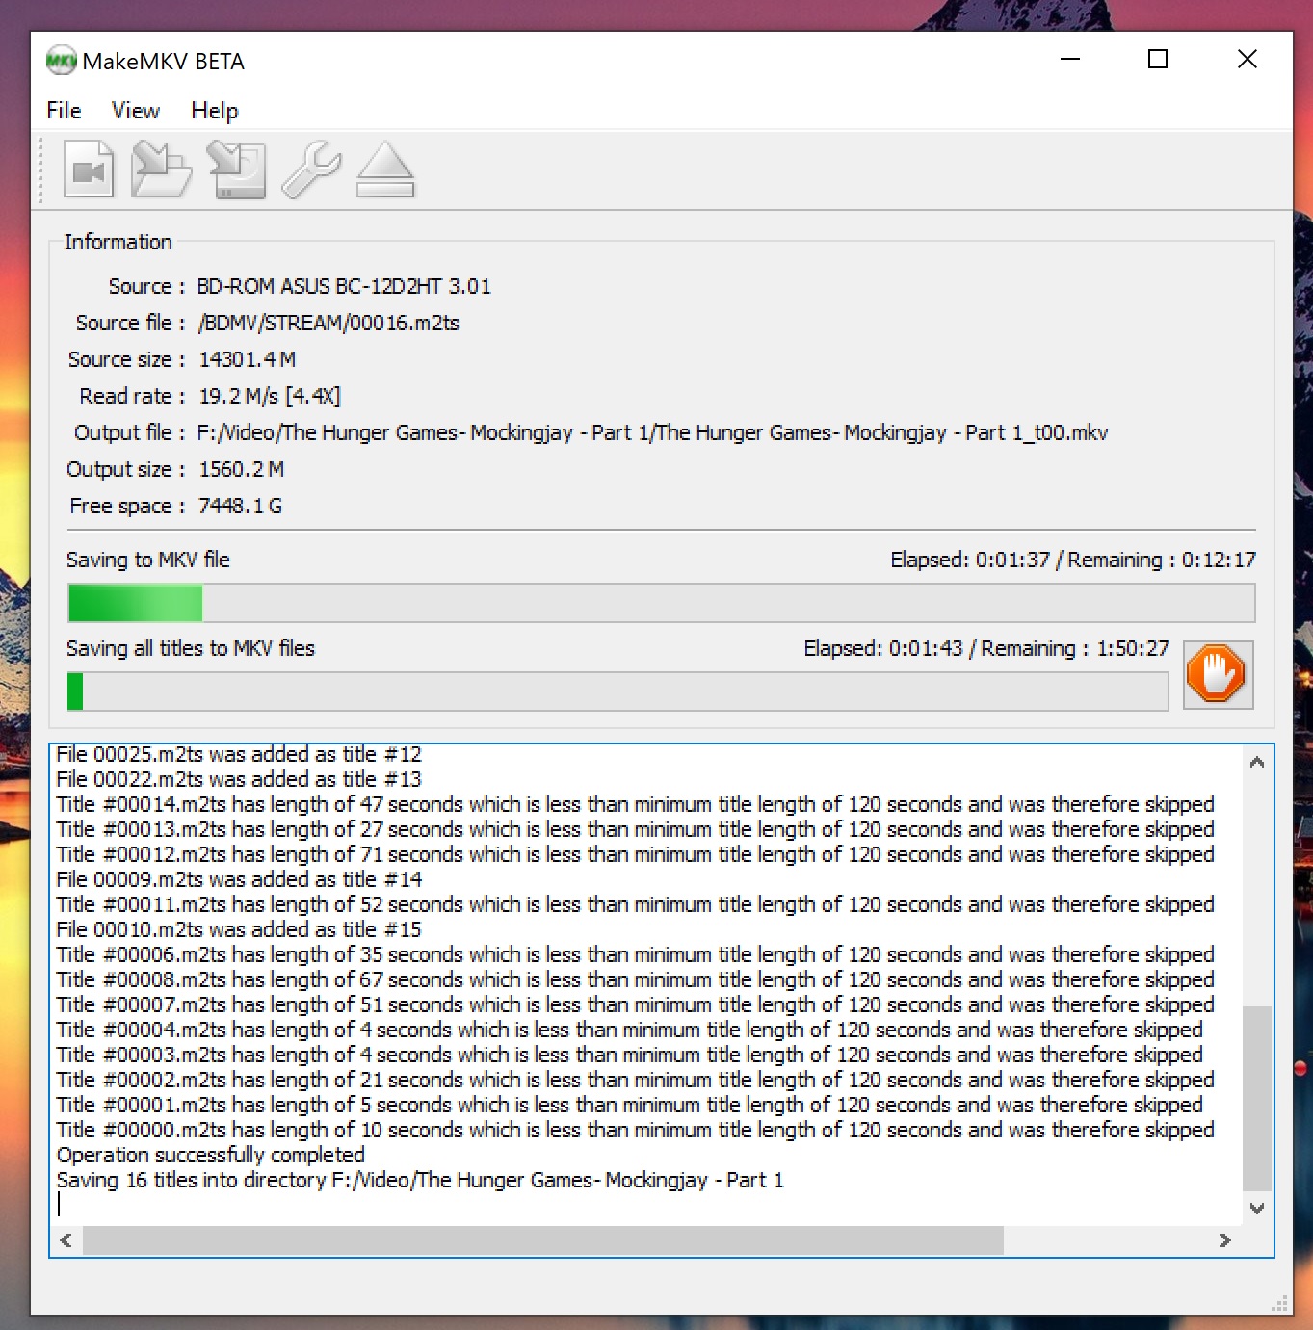Image resolution: width=1313 pixels, height=1330 pixels.
Task: Click the MakeMKV logo in the title bar
Action: 61,61
